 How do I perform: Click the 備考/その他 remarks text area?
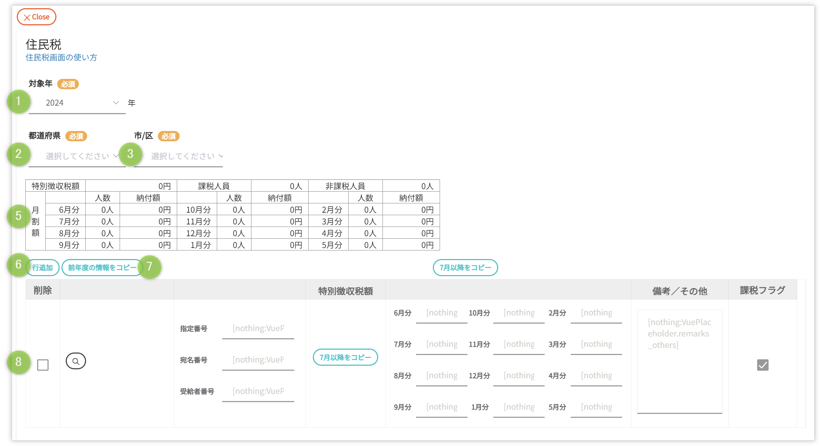pos(679,361)
